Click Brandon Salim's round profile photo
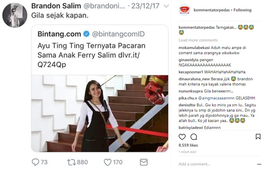This screenshot has width=263, height=170. [15, 15]
